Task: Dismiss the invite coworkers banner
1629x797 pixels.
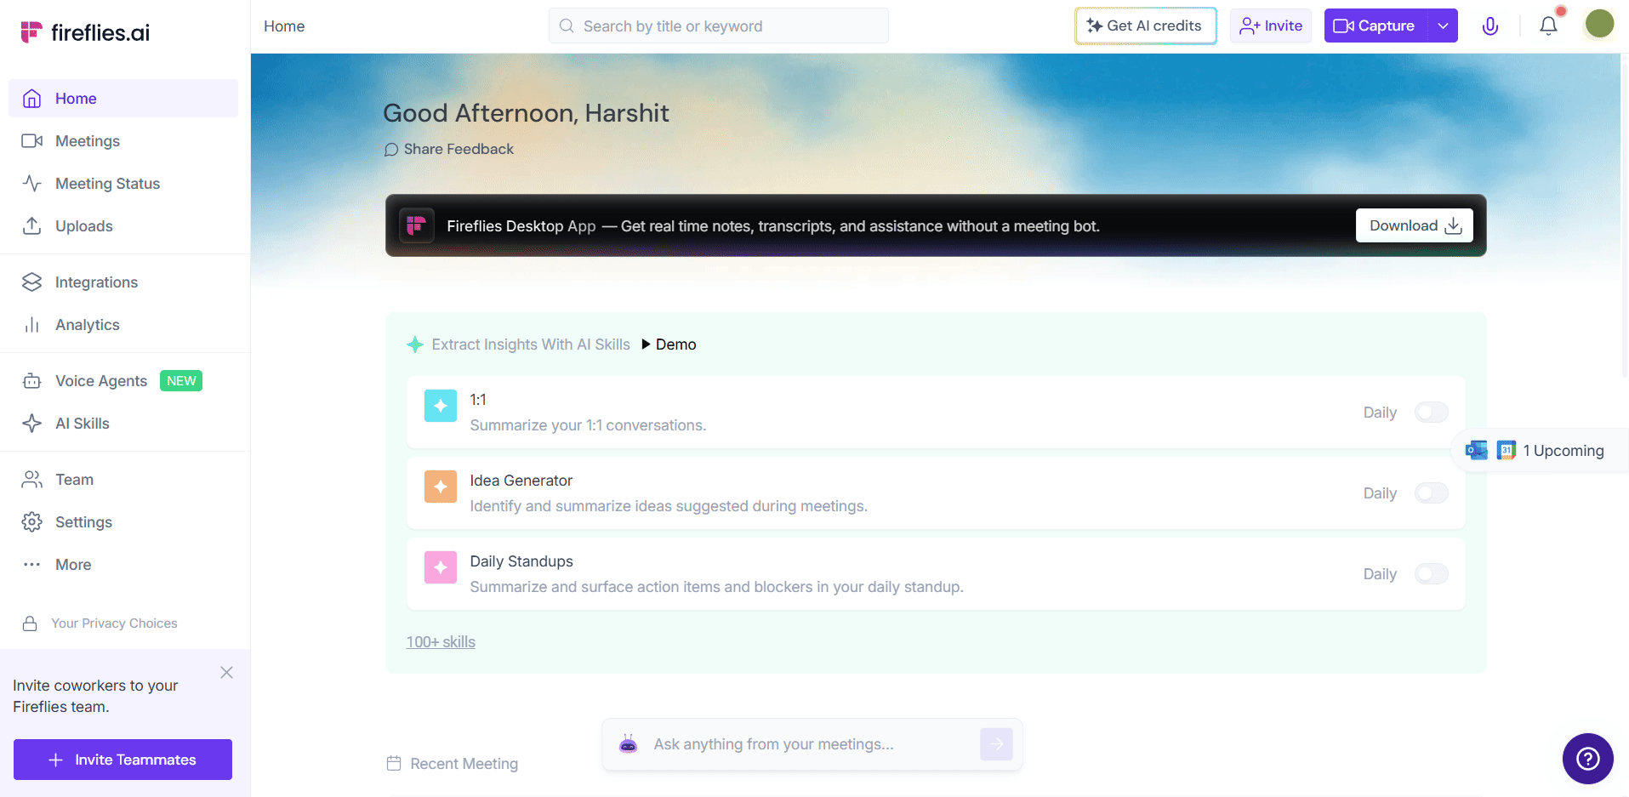Action: tap(226, 673)
